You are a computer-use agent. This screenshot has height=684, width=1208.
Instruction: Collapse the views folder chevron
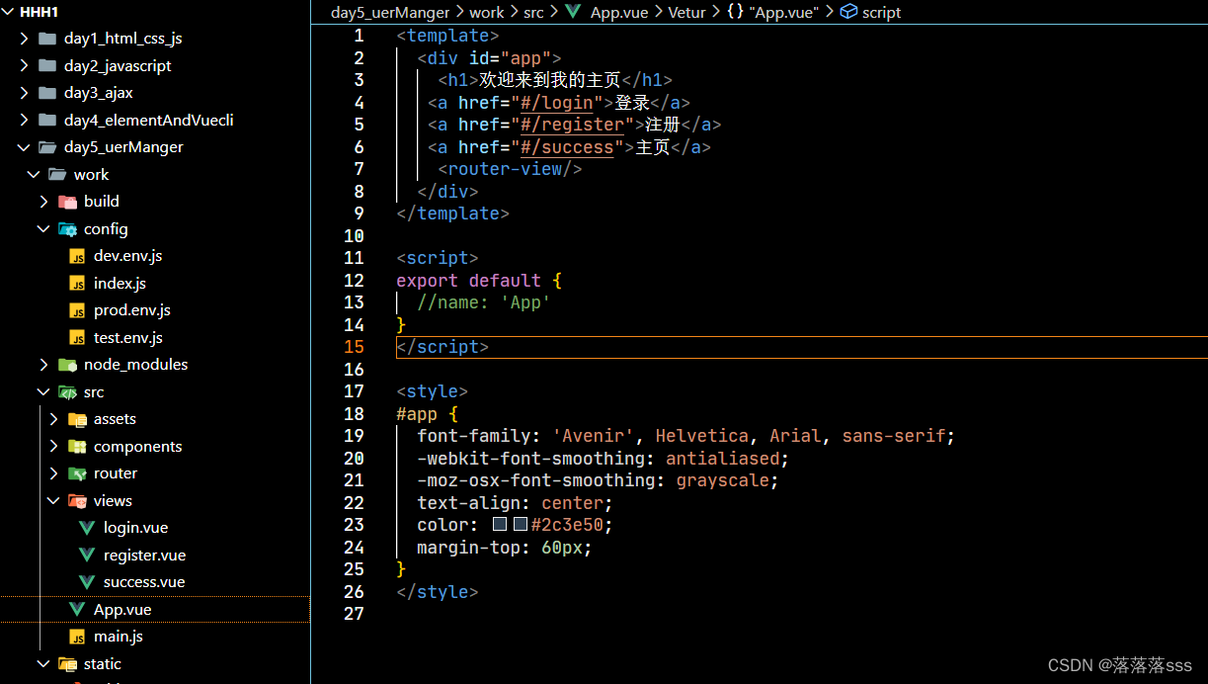coord(52,500)
